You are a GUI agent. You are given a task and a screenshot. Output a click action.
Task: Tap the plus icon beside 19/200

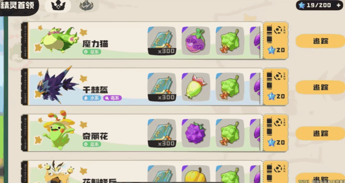point(338,5)
